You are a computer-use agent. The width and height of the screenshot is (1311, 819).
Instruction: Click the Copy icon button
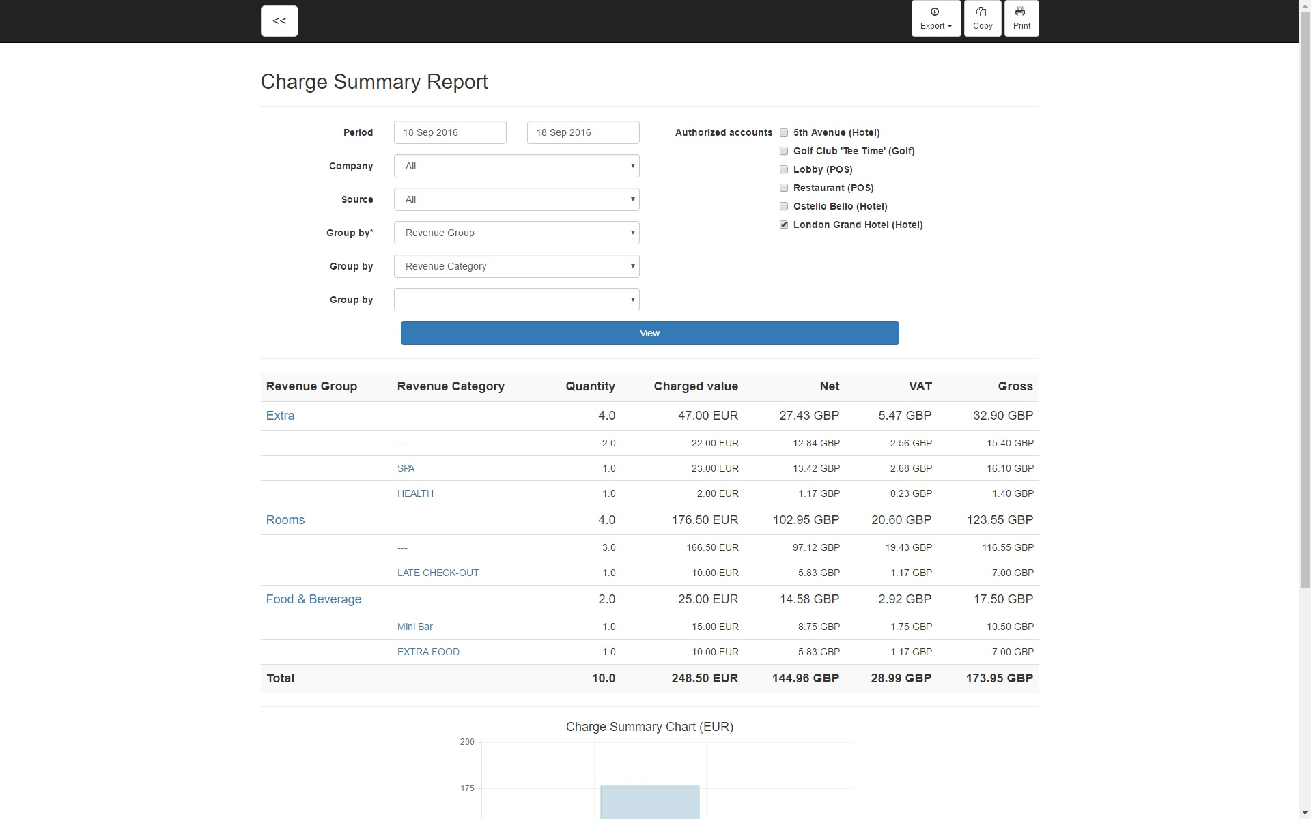click(x=982, y=18)
